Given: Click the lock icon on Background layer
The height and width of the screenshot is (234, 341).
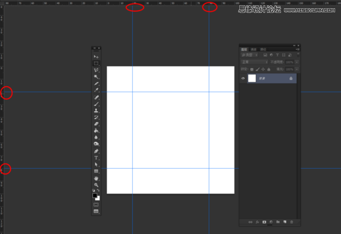Looking at the screenshot, I should point(291,78).
